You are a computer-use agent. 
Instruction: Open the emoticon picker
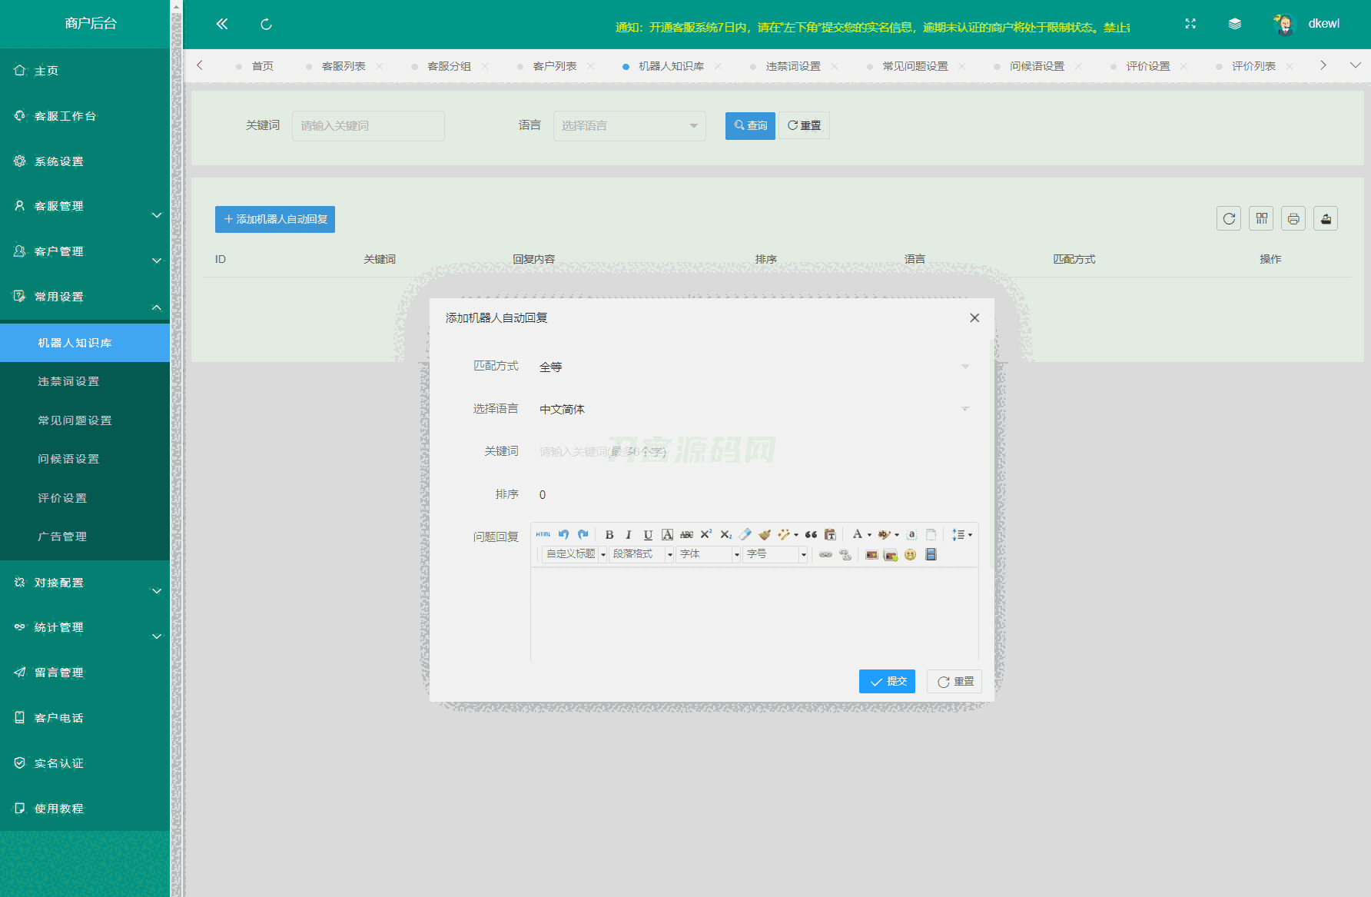coord(911,554)
